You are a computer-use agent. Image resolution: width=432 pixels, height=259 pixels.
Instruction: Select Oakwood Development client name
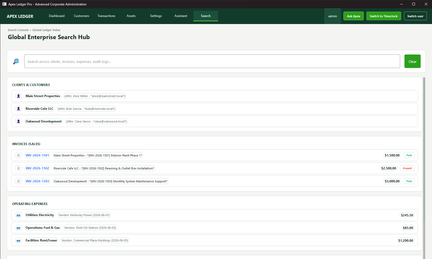point(43,121)
